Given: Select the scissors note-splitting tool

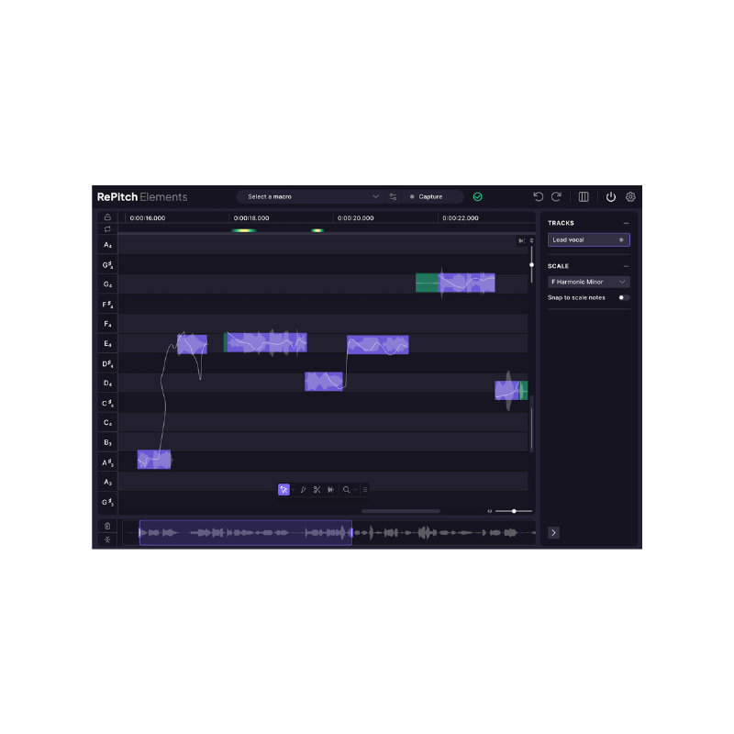Looking at the screenshot, I should [x=317, y=489].
